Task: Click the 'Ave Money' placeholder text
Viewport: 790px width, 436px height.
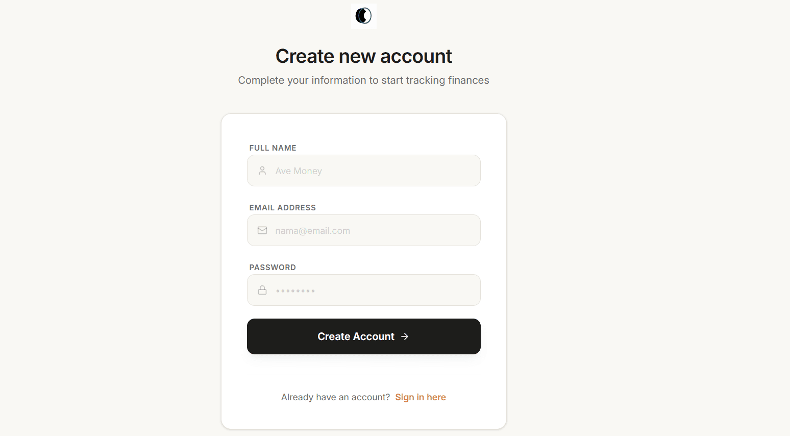Action: [299, 171]
